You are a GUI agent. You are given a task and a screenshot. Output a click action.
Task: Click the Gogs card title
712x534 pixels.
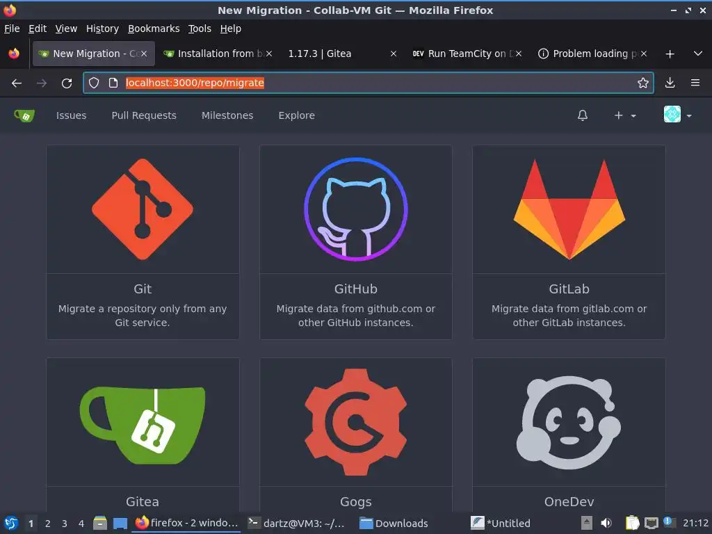pos(355,502)
